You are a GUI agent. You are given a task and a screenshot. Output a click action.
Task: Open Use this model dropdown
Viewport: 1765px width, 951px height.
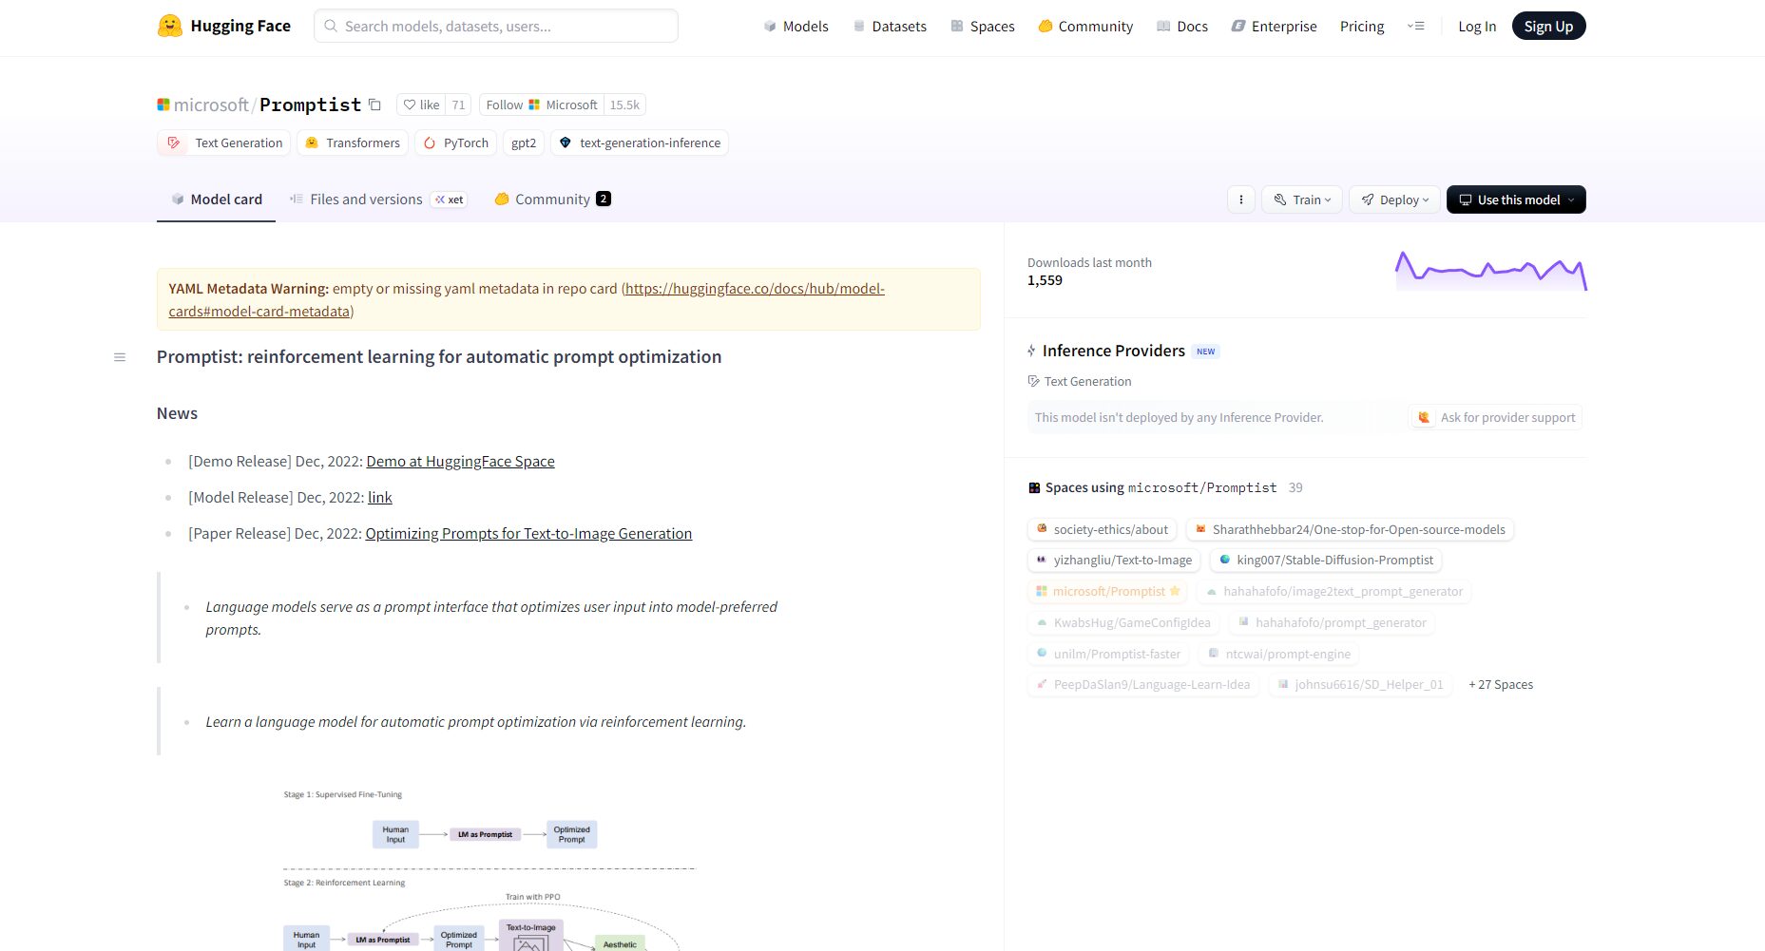(x=1516, y=200)
